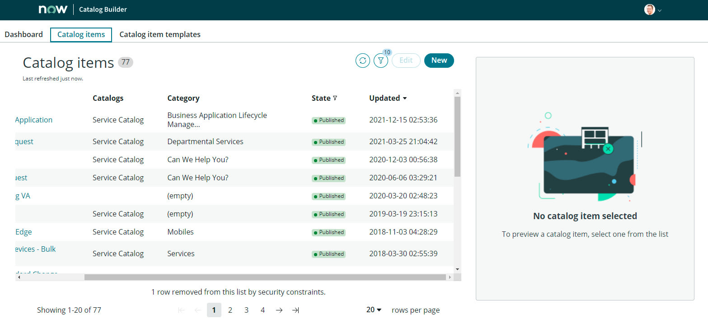Select the Catalog items tab
Screen dimensions: 708x319
coord(81,34)
